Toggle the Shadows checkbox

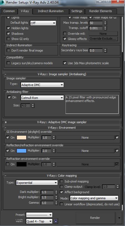tap(9, 34)
